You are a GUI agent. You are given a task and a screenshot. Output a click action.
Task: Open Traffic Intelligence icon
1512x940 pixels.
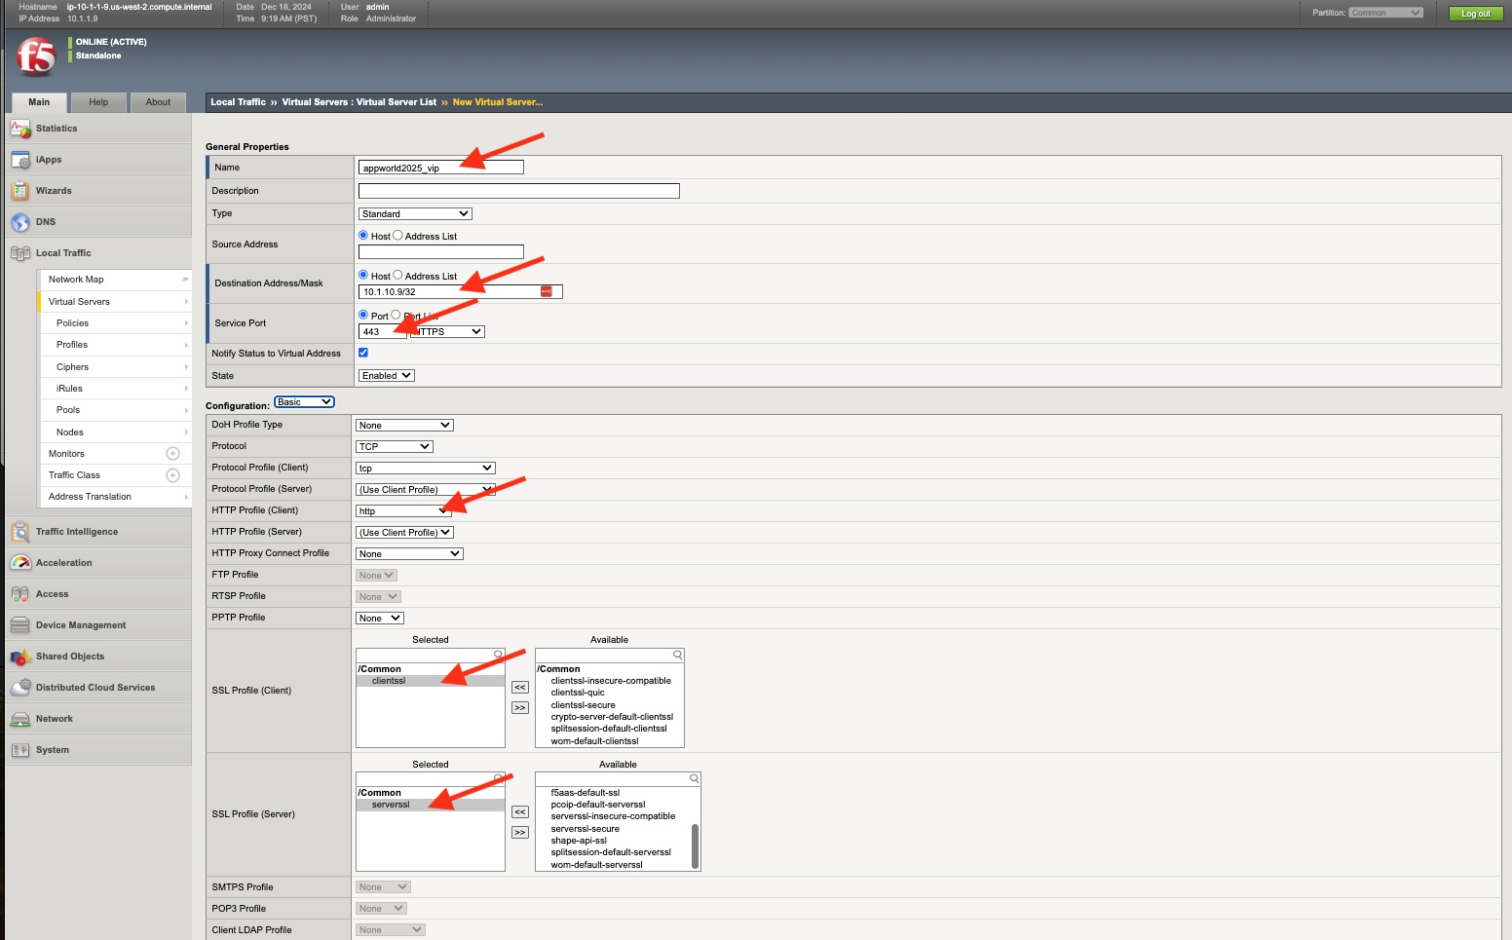click(x=20, y=532)
